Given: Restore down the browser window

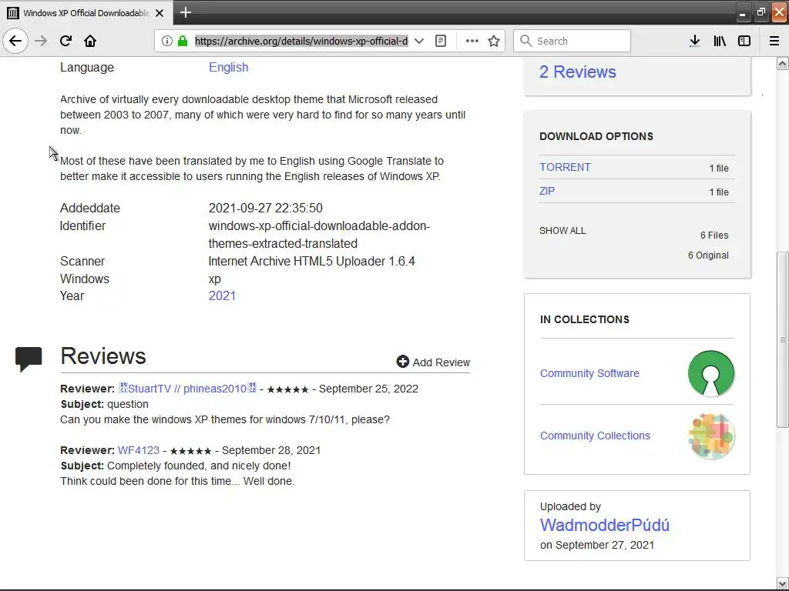Looking at the screenshot, I should click(760, 12).
